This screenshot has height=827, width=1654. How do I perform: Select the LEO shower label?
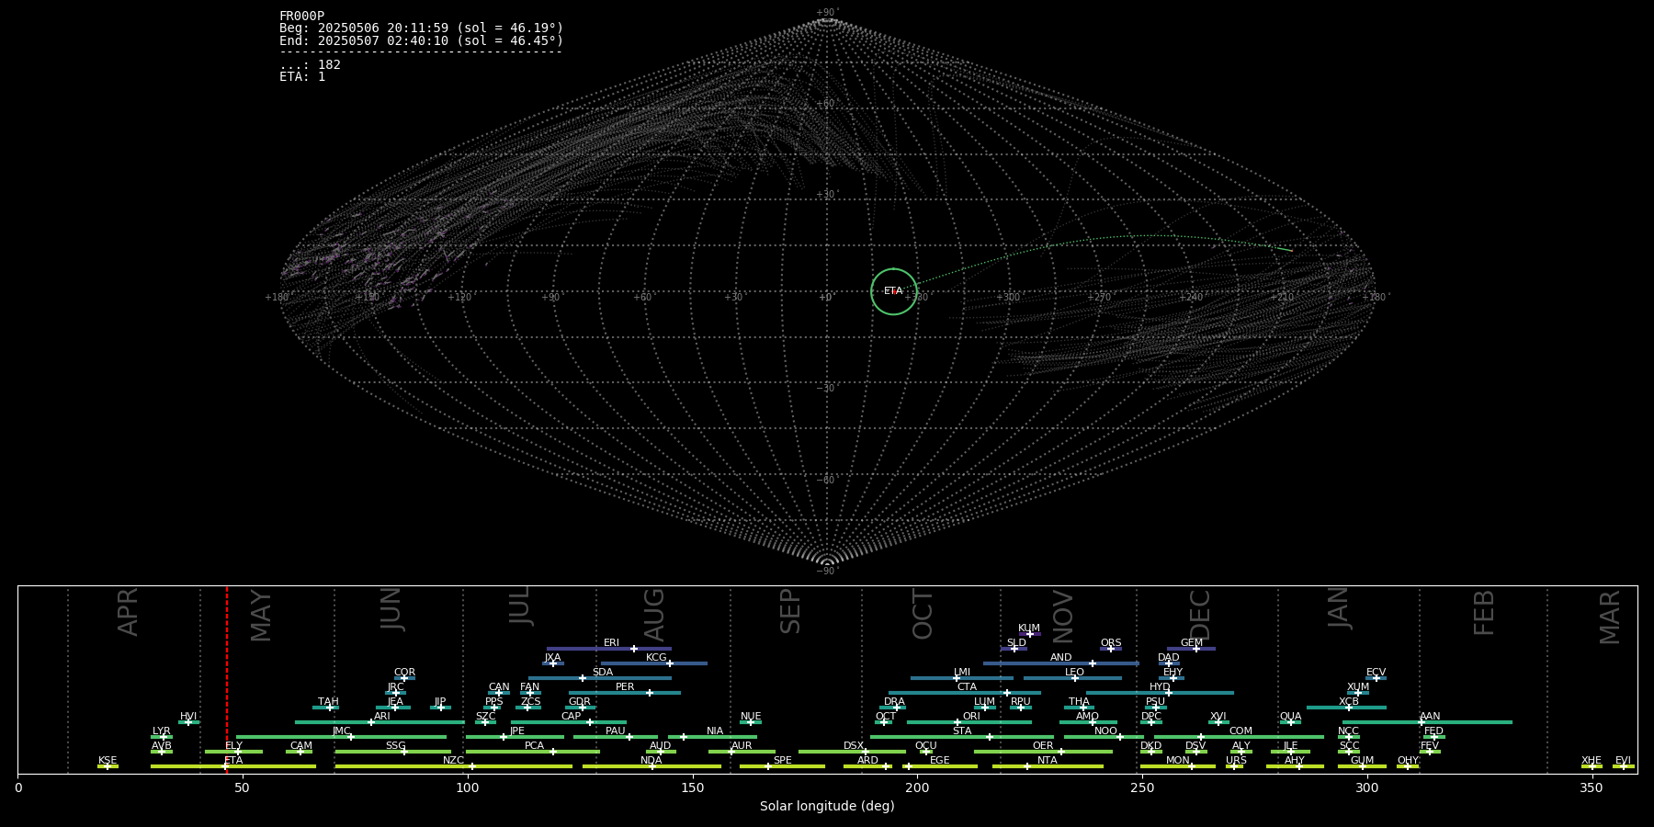click(1074, 673)
